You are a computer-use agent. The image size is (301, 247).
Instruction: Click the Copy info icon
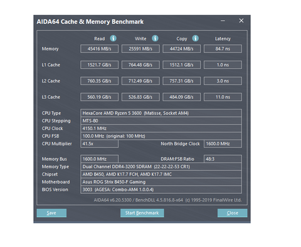click(196, 38)
